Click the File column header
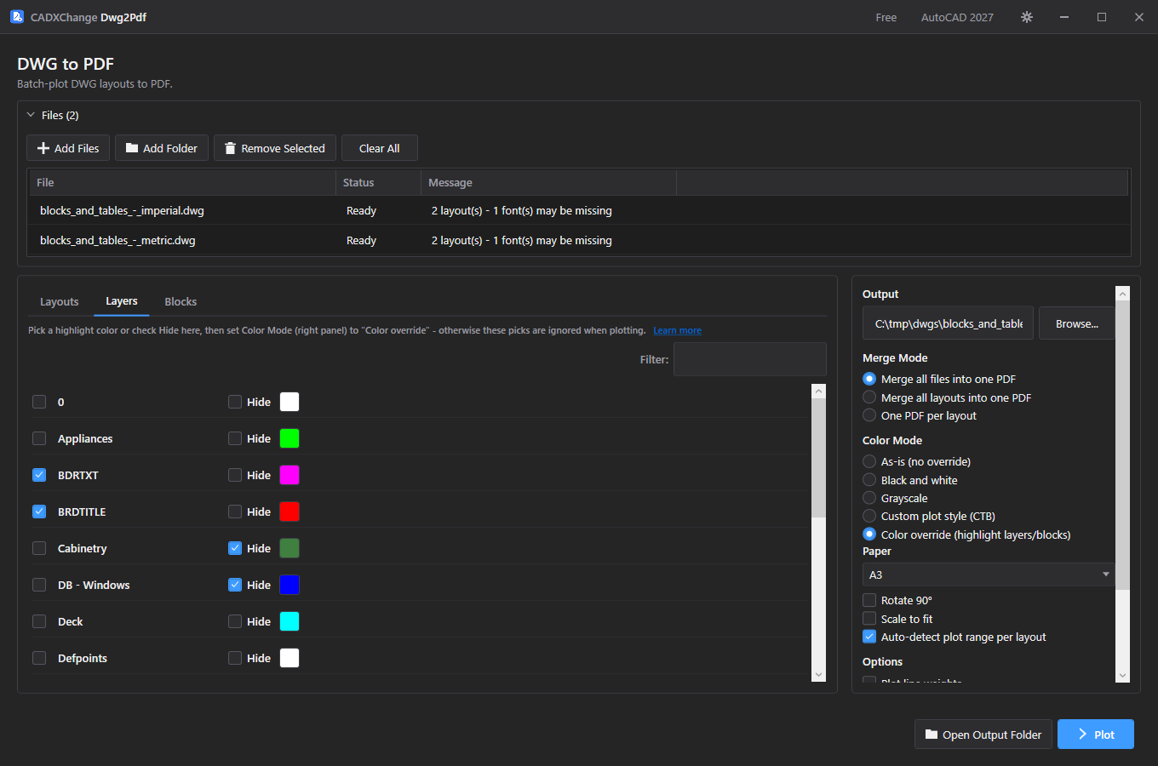Screen dimensions: 1158x766 click(182, 182)
